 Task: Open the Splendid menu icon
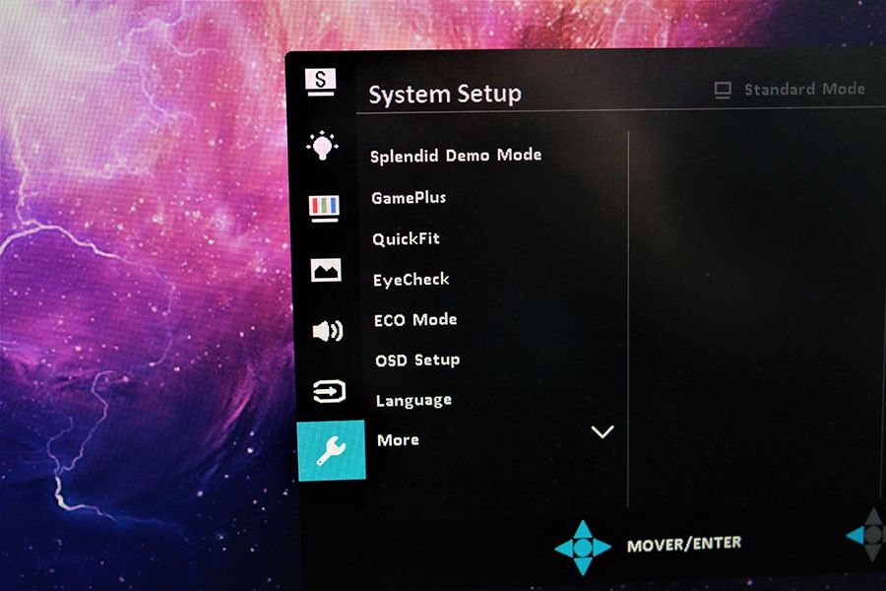[x=321, y=81]
